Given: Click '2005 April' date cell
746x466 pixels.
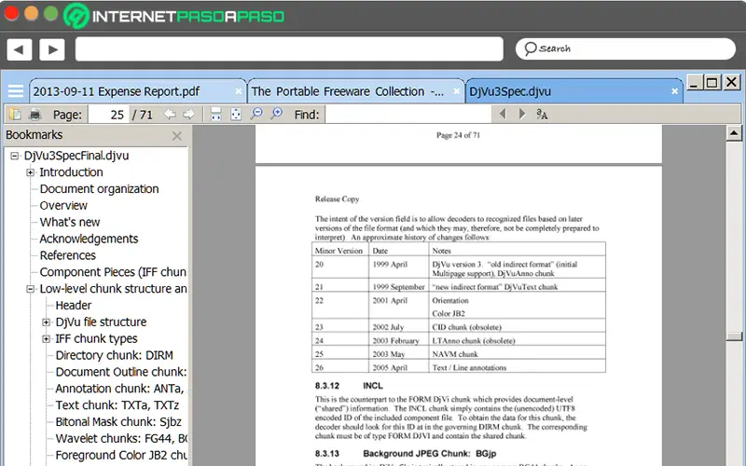Looking at the screenshot, I should [390, 368].
